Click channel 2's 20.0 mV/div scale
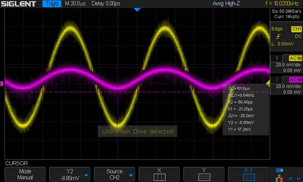This screenshot has width=303, height=182. pos(288,86)
